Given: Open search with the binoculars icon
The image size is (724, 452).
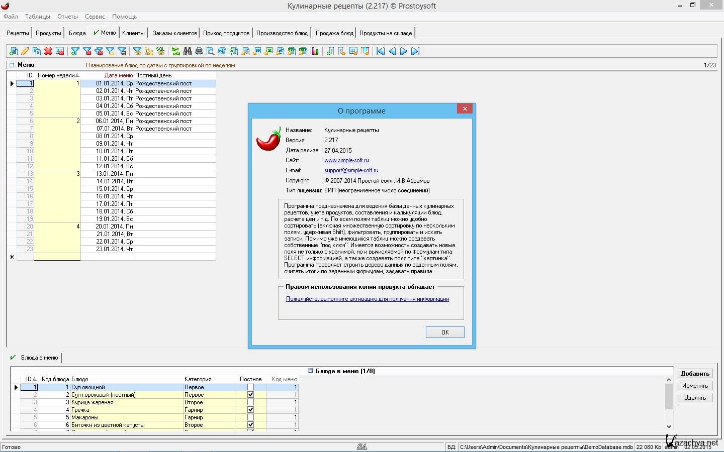Looking at the screenshot, I should click(188, 51).
